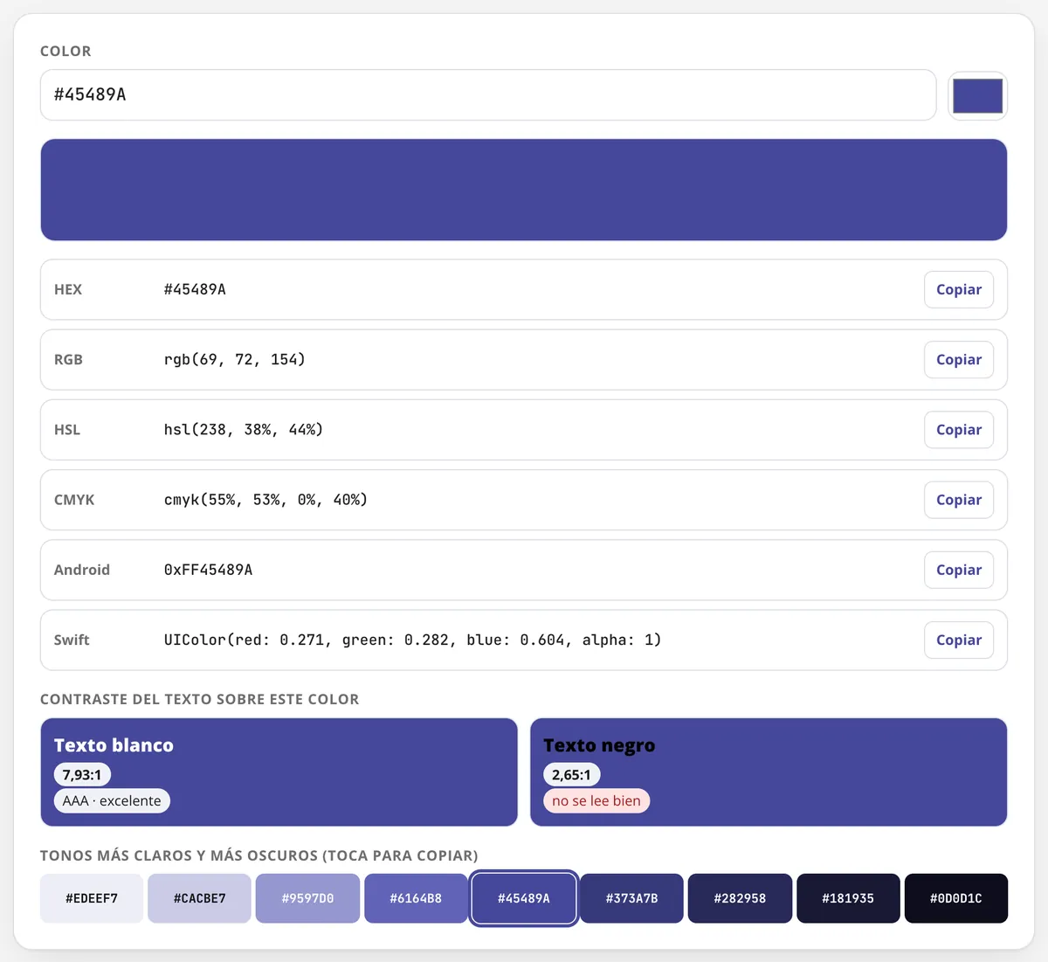The image size is (1048, 962).
Task: Open the color picker swatch beside the input
Action: click(977, 95)
